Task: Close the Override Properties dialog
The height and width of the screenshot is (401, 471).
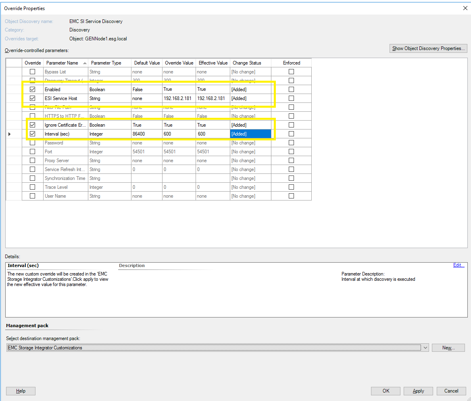Action: pos(465,8)
